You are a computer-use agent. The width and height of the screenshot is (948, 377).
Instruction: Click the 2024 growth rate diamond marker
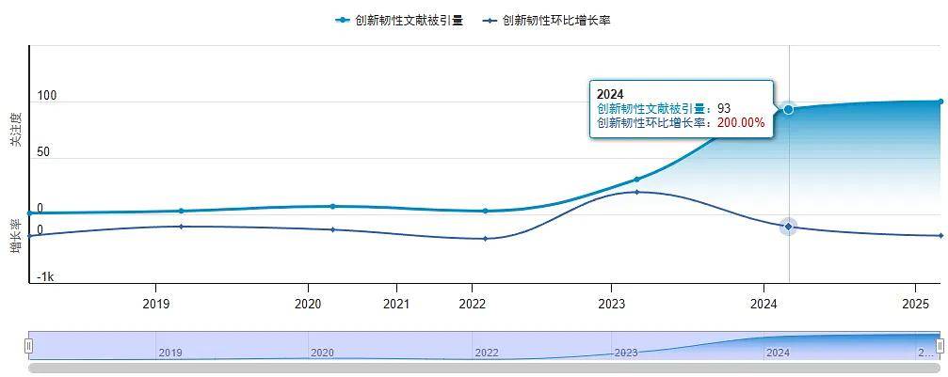tap(788, 227)
